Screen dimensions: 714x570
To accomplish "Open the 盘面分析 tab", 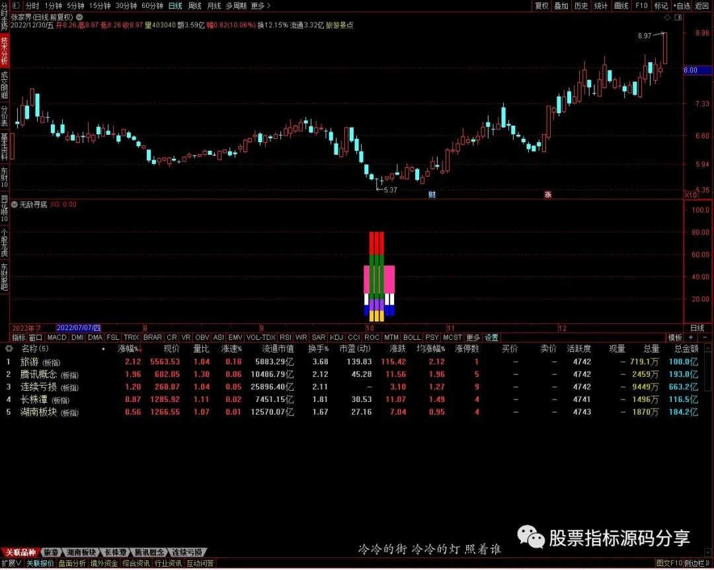I will [72, 563].
